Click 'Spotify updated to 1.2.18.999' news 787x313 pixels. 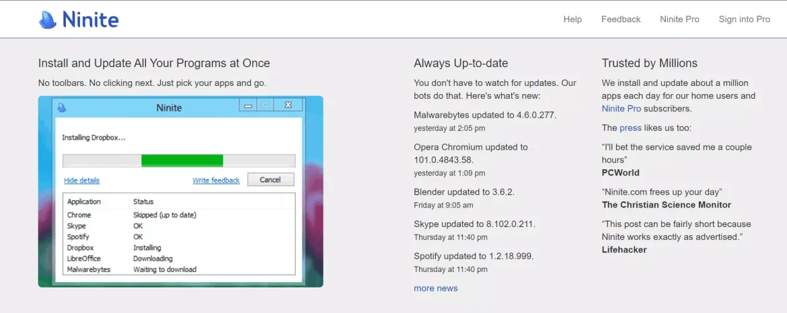click(x=474, y=256)
